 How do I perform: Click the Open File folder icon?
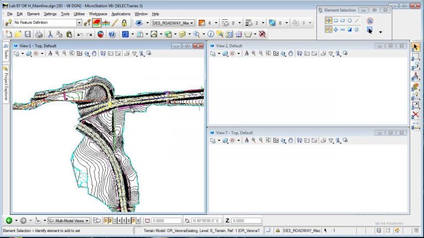[18, 34]
